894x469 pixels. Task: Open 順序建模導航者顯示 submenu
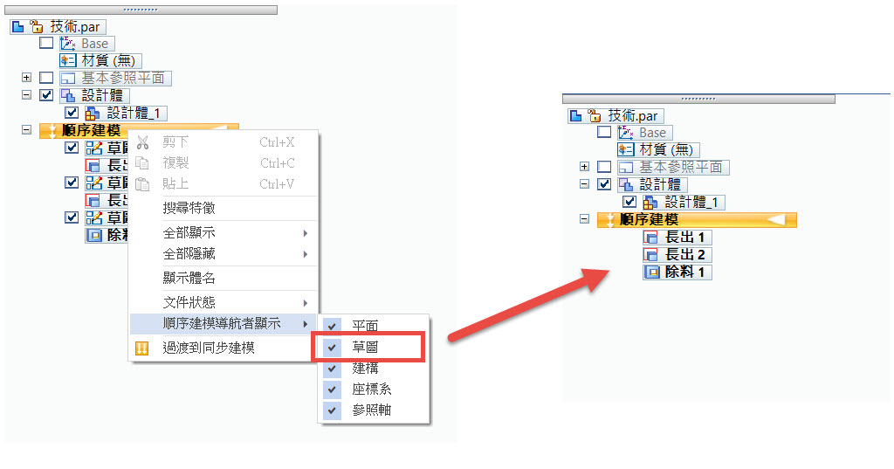click(x=223, y=323)
